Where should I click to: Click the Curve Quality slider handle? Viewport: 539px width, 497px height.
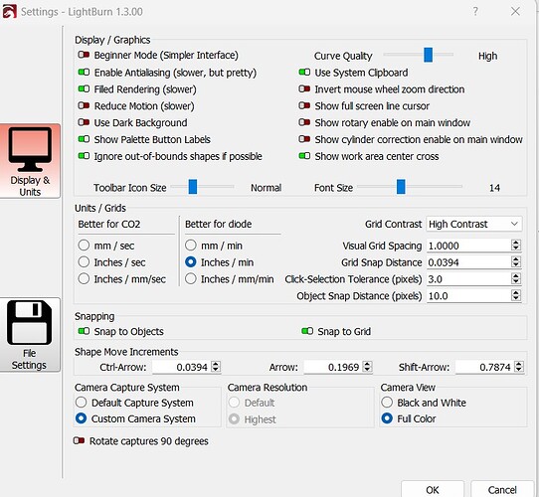point(428,55)
